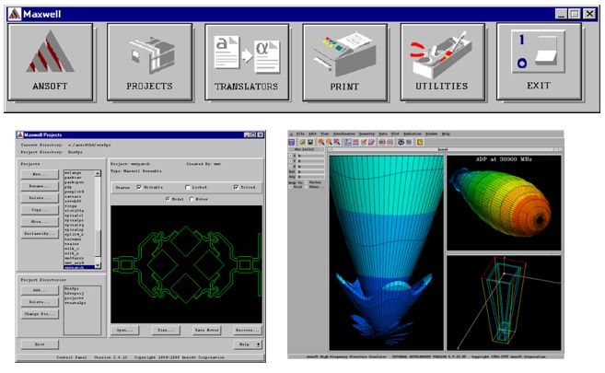Viewport: 605px width, 373px height.
Task: Click the Rename... project button
Action: tap(40, 186)
